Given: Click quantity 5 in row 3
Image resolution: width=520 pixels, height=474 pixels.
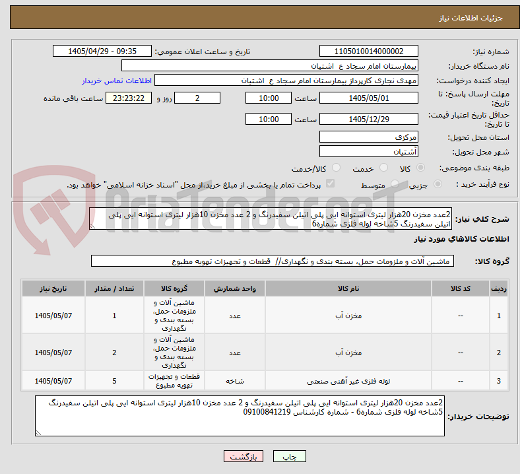Looking at the screenshot, I should point(114,381).
